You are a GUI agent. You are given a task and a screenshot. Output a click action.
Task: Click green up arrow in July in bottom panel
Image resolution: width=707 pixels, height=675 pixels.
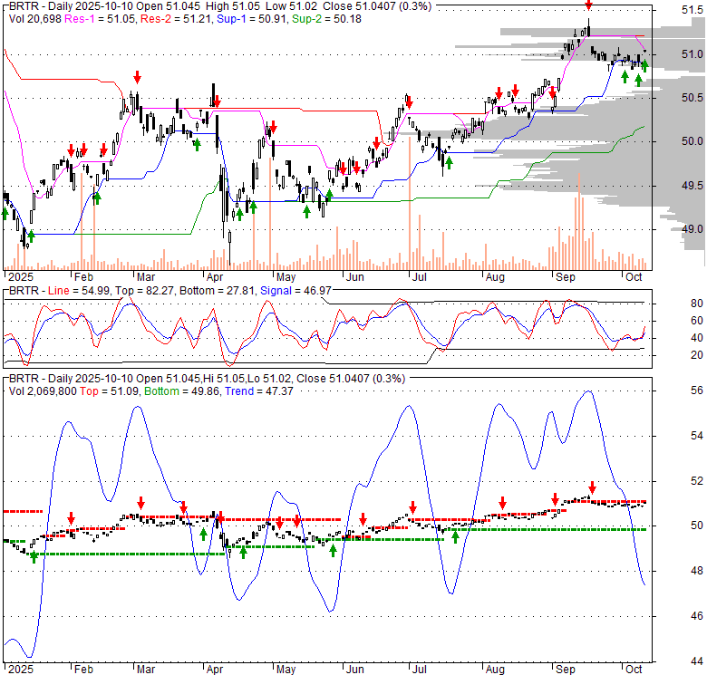(x=455, y=535)
